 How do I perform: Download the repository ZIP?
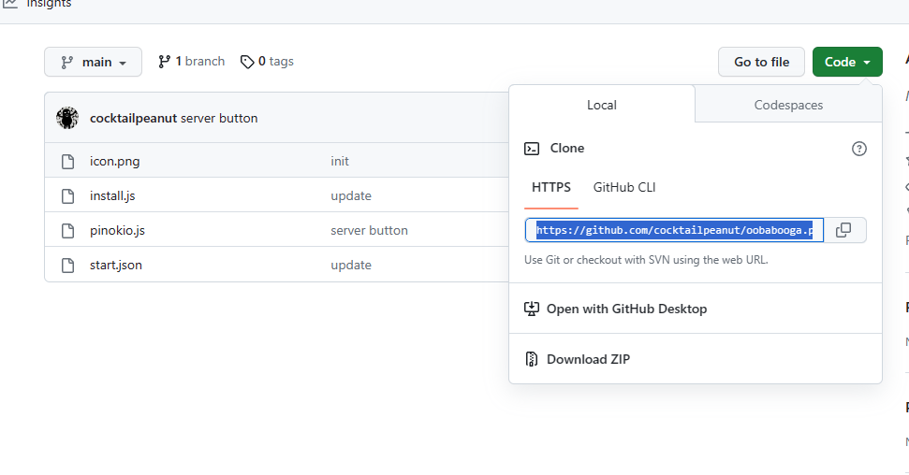pyautogui.click(x=588, y=359)
